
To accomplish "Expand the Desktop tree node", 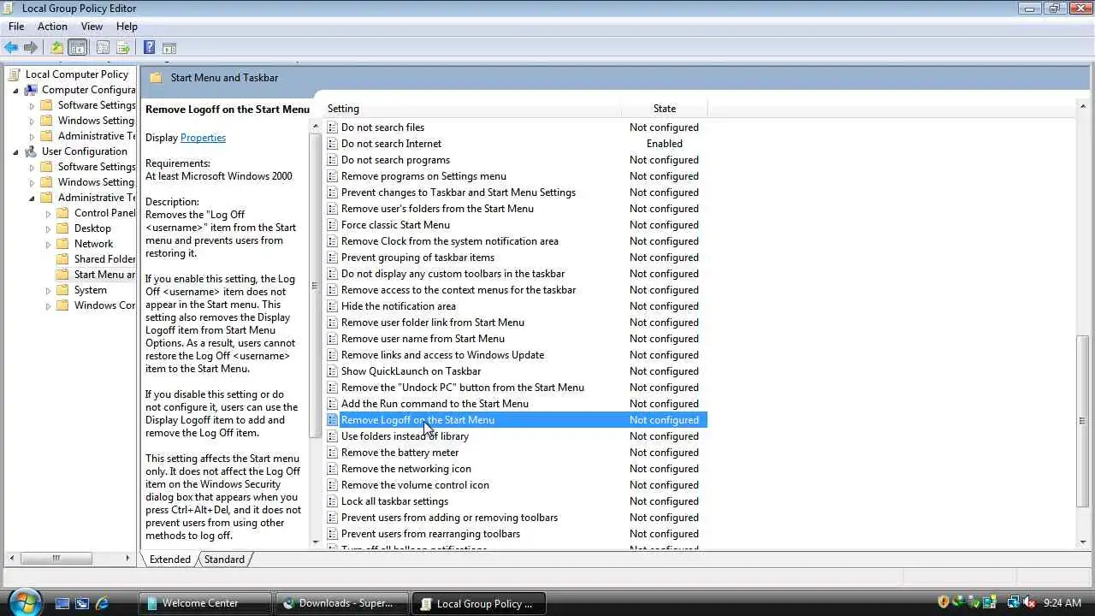I will [48, 228].
